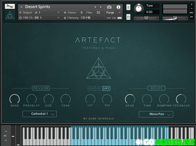196x146 pixels.
Task: Open the Cathedral 1 reverb dropdown
Action: pyautogui.click(x=39, y=114)
